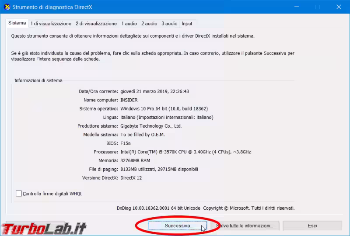Click the To be filled by O.E.M. value

pos(143,135)
